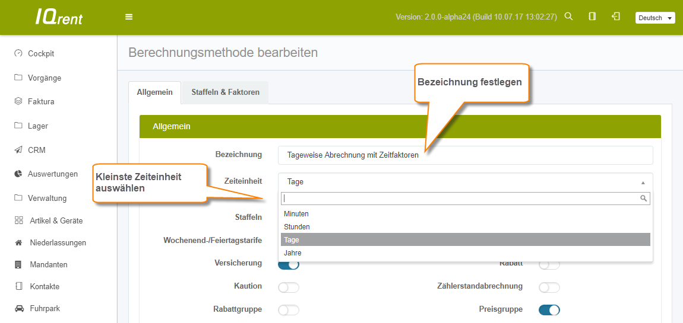Screen dimensions: 683x323
Task: Open the Cockpit gauge icon in sidebar
Action: [18, 53]
